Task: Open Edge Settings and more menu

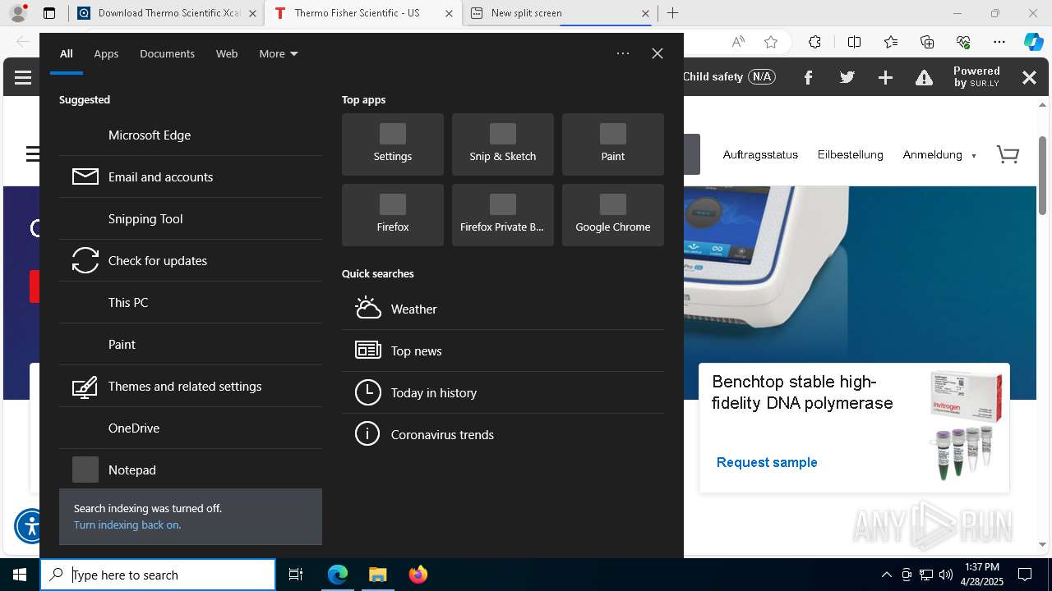Action: (x=999, y=42)
